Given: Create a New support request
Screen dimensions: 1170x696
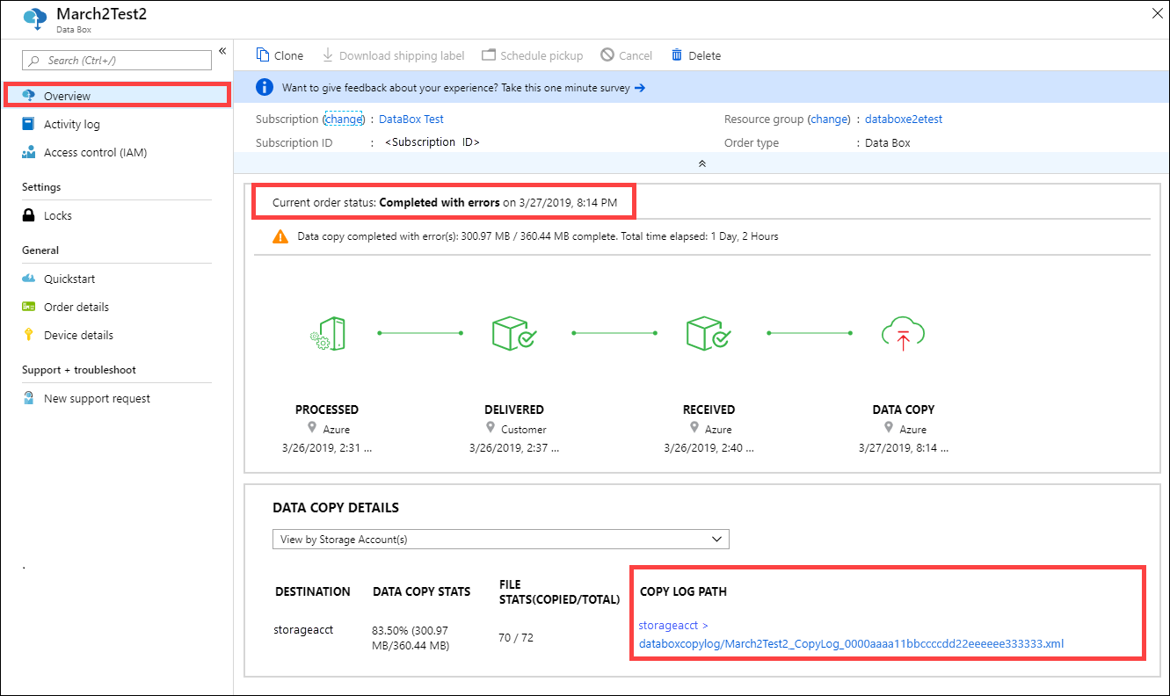Looking at the screenshot, I should 97,397.
